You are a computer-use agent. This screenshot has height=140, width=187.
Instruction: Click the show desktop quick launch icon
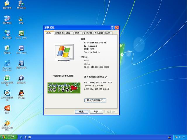click(x=26, y=137)
